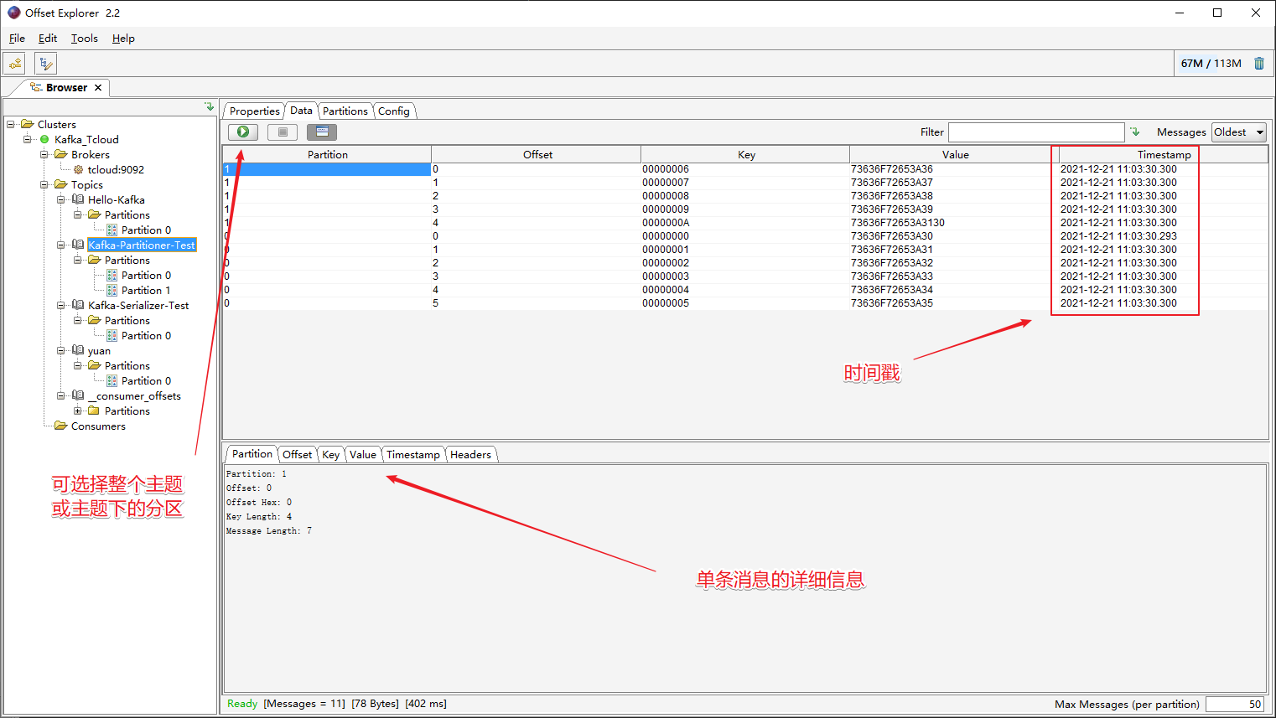Sort by the Key column header
This screenshot has width=1276, height=718.
[x=746, y=154]
